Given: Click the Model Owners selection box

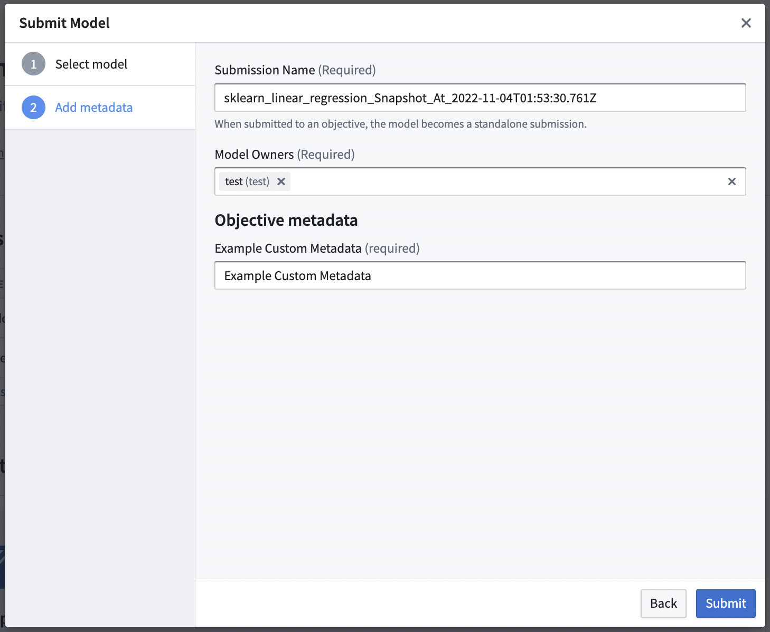Looking at the screenshot, I should 480,181.
